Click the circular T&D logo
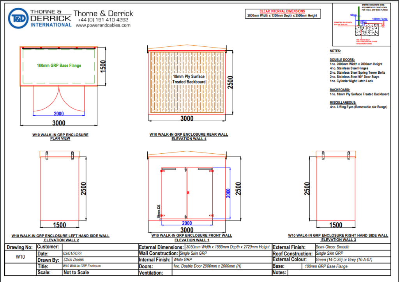The image size is (399, 282). [x=18, y=18]
